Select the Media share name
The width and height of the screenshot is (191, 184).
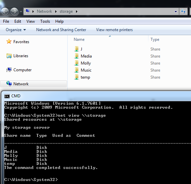86,56
